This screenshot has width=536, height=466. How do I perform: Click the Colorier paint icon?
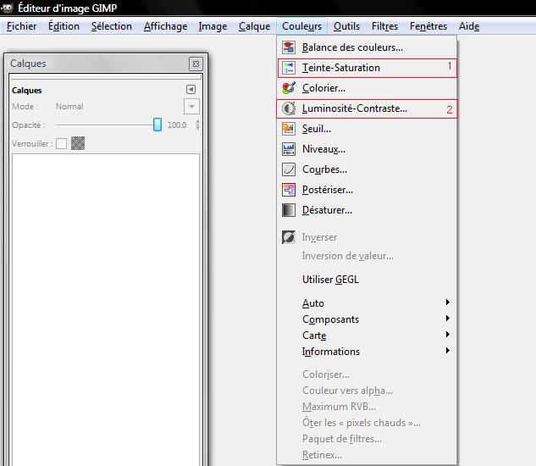[289, 88]
